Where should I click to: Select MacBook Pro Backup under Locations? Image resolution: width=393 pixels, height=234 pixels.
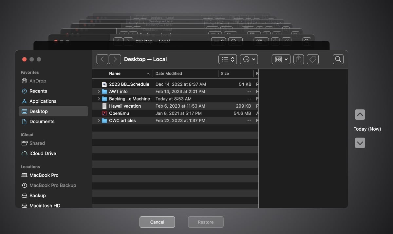point(52,185)
